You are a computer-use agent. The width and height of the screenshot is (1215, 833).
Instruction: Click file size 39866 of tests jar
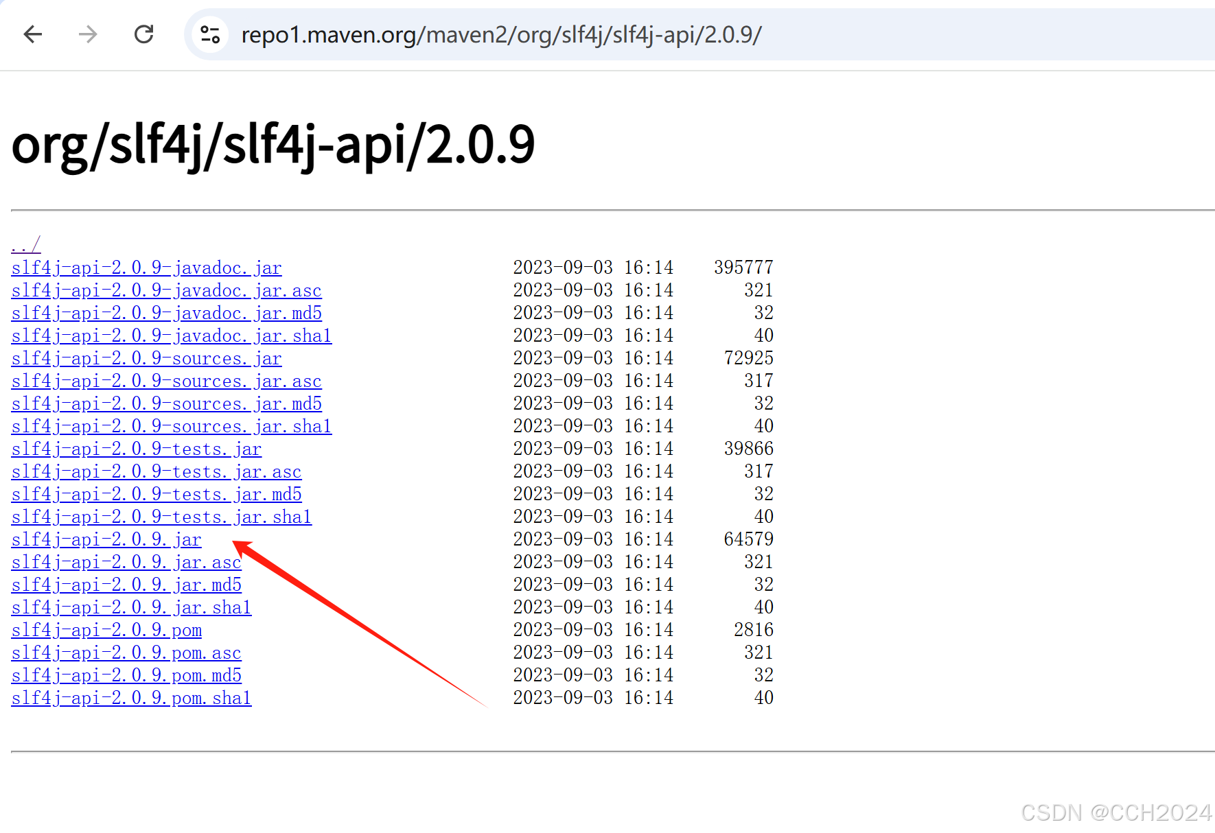coord(749,448)
